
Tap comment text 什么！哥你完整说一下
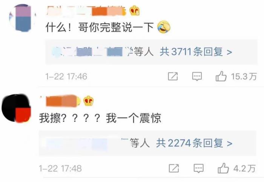(x=100, y=27)
